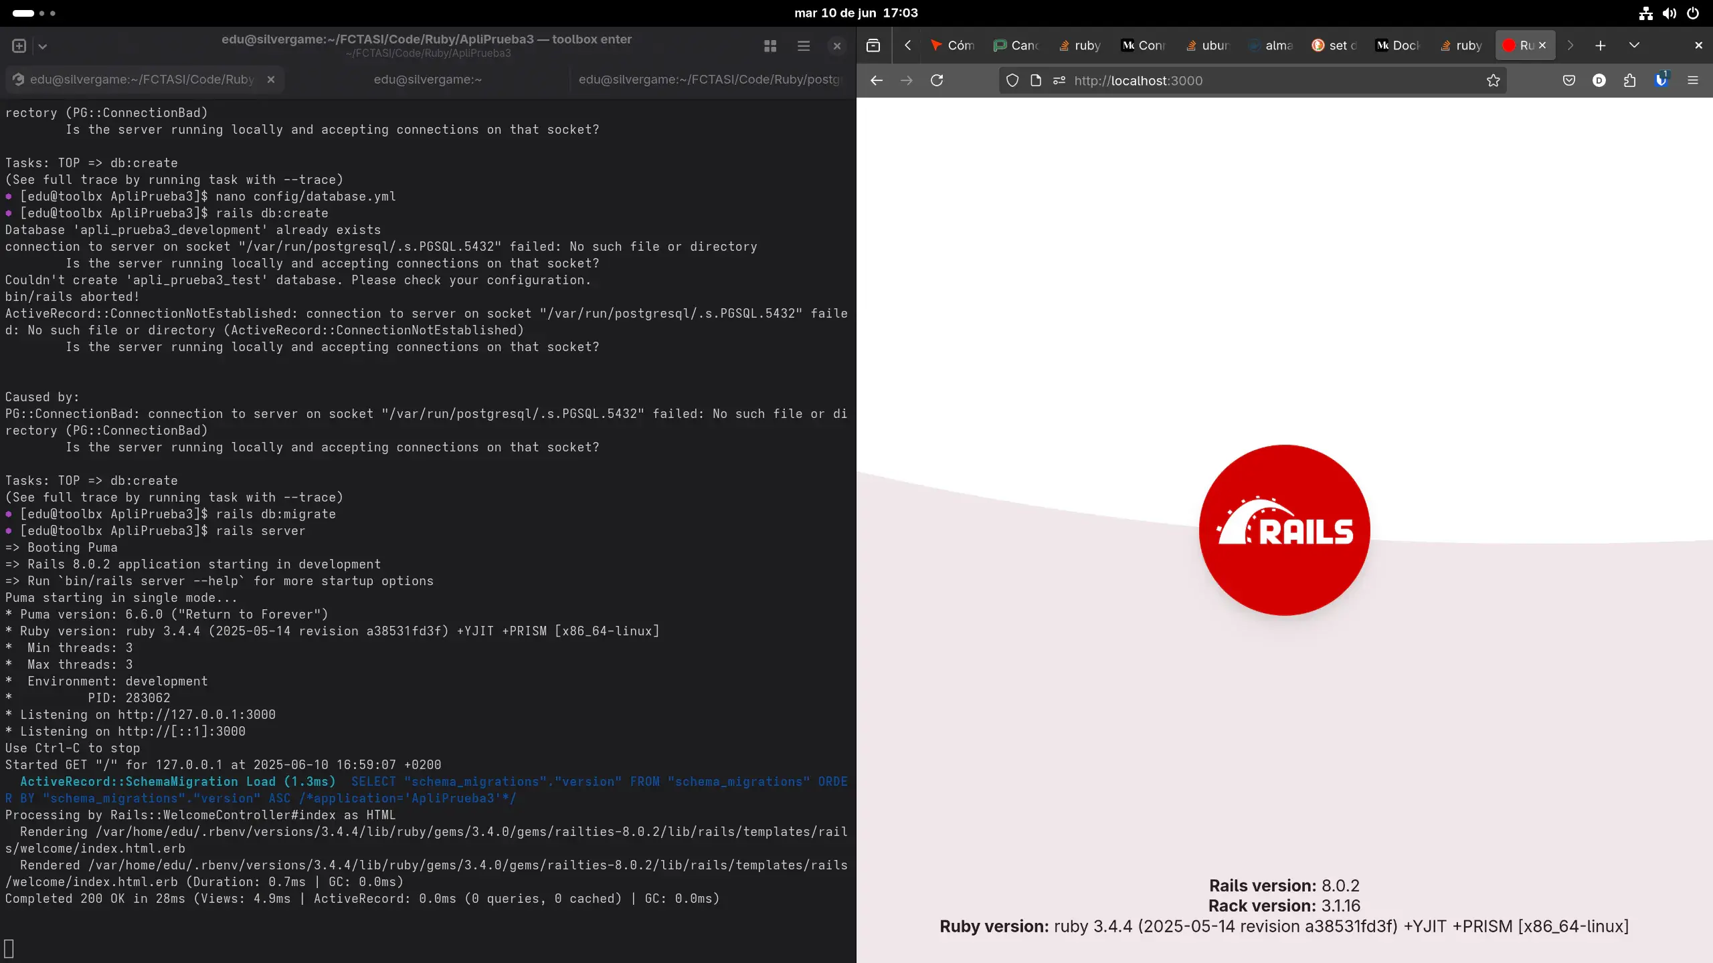Open the 'D' extension icon in toolbar
This screenshot has height=963, width=1713.
point(1599,80)
